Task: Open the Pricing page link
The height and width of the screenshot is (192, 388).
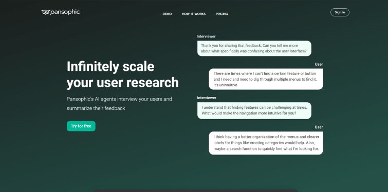Action: click(221, 14)
